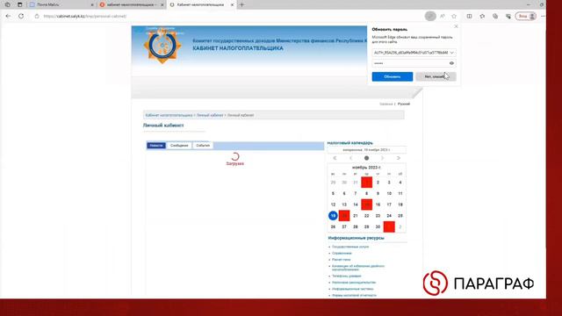Switch language to Қазақша
Screen dimensions: 562x316
click(386, 104)
